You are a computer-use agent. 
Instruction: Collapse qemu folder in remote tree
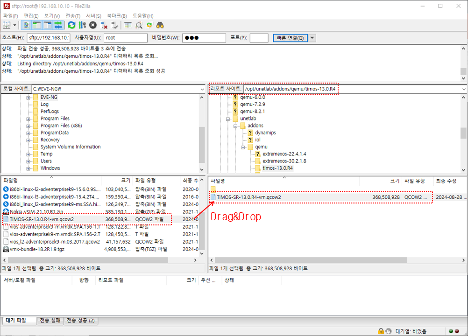[x=243, y=147]
